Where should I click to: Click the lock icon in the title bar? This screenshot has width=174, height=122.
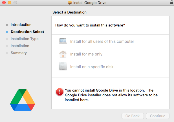(x=172, y=2)
